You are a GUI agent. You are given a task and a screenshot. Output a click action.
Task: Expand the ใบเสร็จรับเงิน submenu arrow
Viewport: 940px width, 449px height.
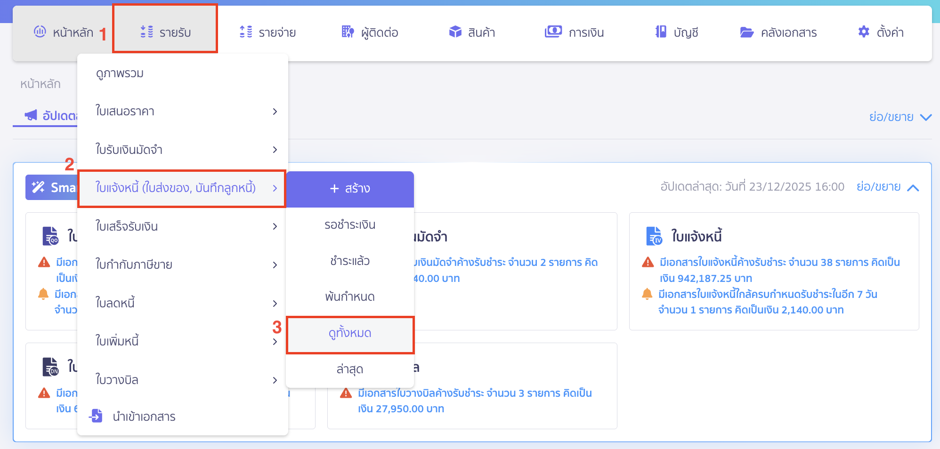[x=275, y=226]
